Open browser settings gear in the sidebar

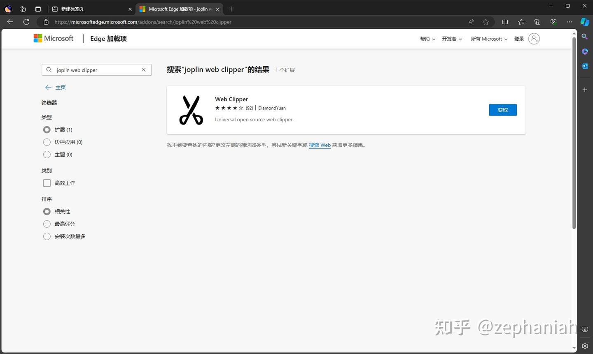coord(584,346)
